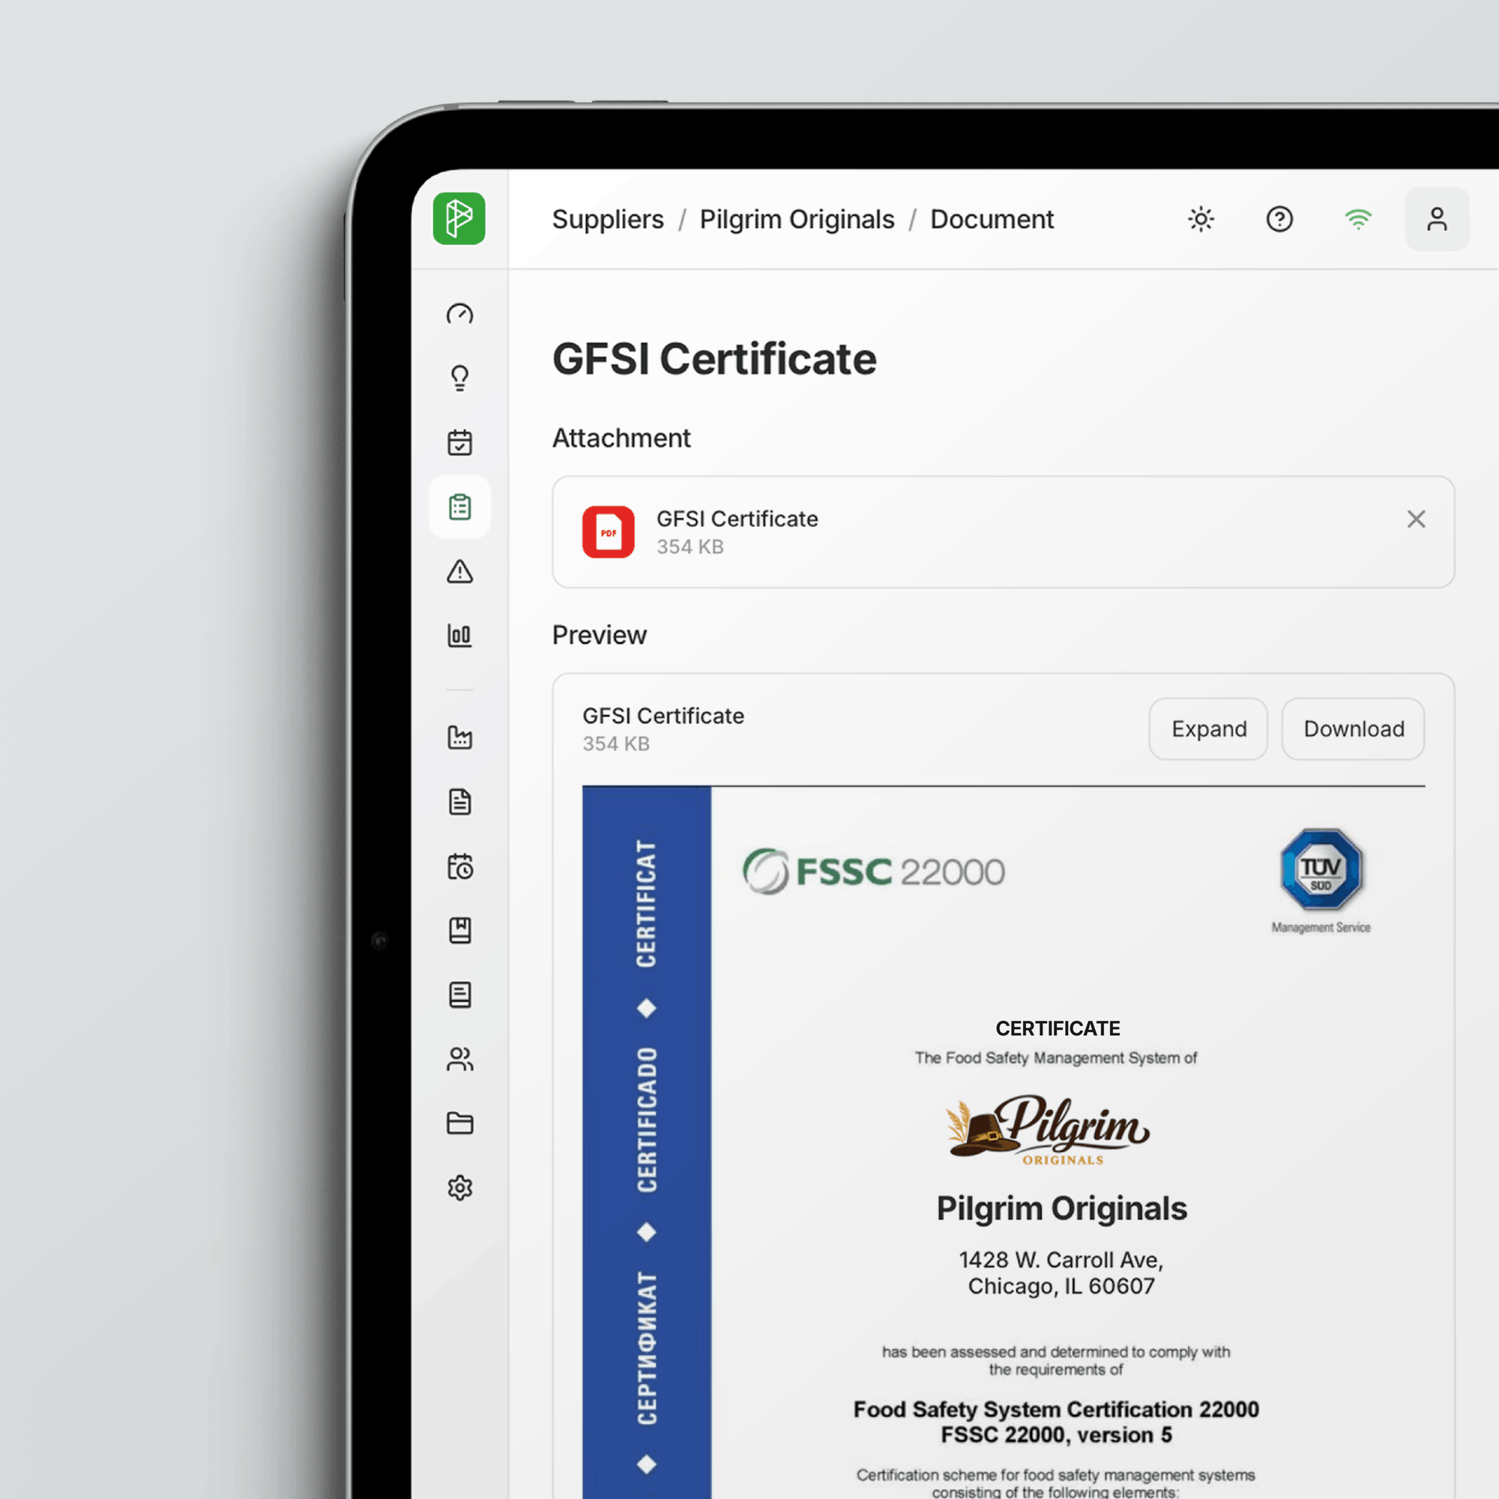Open the bar chart icon in the sidebar
Screen dimensions: 1499x1499
click(x=460, y=636)
